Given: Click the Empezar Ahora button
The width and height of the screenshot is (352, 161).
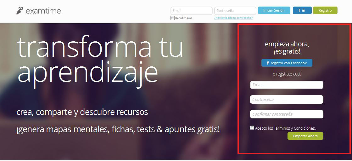Looking at the screenshot, I should pyautogui.click(x=305, y=136).
